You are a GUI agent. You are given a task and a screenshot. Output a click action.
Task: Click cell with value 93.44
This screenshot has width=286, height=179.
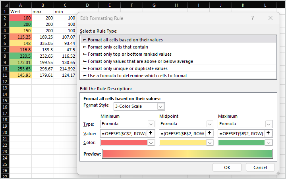(65, 43)
